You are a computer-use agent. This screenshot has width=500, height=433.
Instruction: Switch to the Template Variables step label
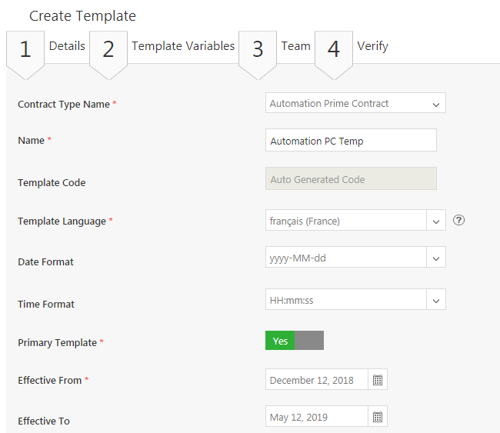183,46
